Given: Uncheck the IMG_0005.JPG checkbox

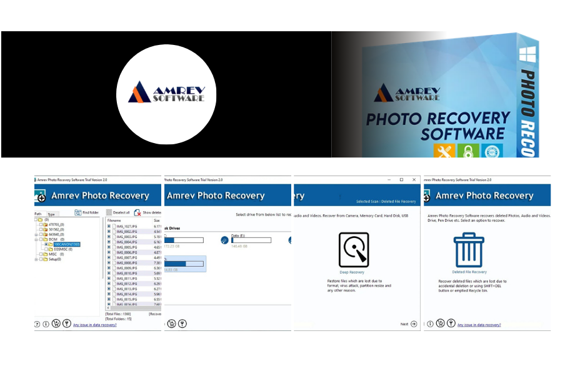Looking at the screenshot, I should (109, 247).
